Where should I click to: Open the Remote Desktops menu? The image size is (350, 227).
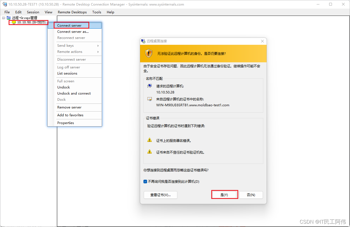point(72,12)
